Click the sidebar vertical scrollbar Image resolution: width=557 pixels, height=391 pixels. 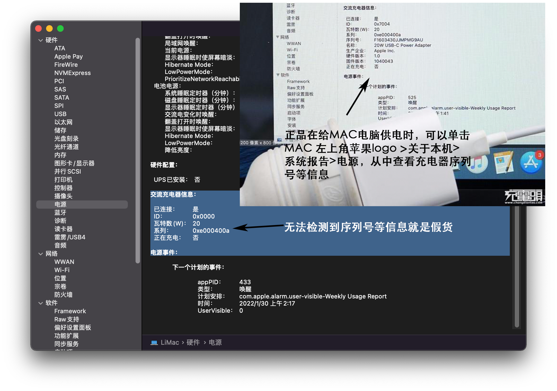pos(138,151)
